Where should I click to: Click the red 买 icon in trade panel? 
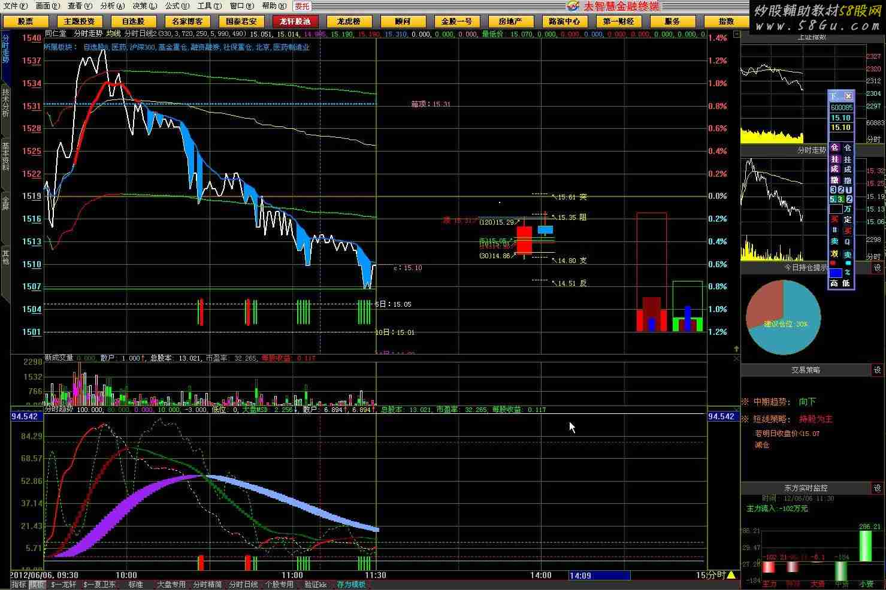[x=834, y=219]
